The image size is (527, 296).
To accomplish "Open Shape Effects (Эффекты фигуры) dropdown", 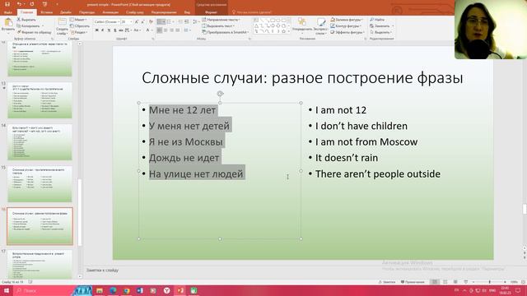I will coord(347,32).
